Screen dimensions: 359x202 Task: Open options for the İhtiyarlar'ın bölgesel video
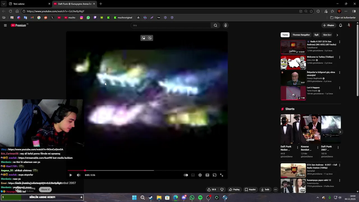340,72
